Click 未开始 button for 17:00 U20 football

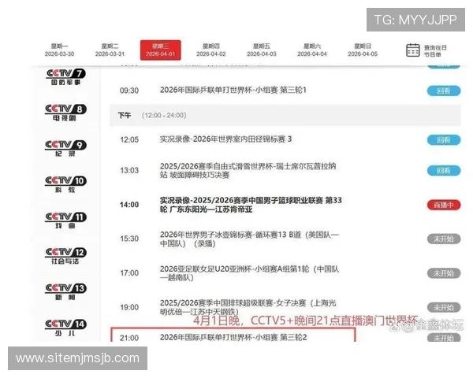[444, 273]
